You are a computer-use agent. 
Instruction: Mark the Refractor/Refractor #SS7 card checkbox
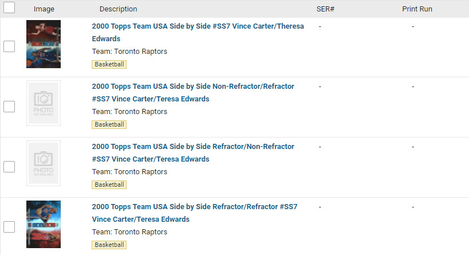[9, 227]
